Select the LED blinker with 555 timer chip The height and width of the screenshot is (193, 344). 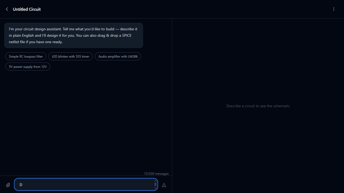coord(70,57)
